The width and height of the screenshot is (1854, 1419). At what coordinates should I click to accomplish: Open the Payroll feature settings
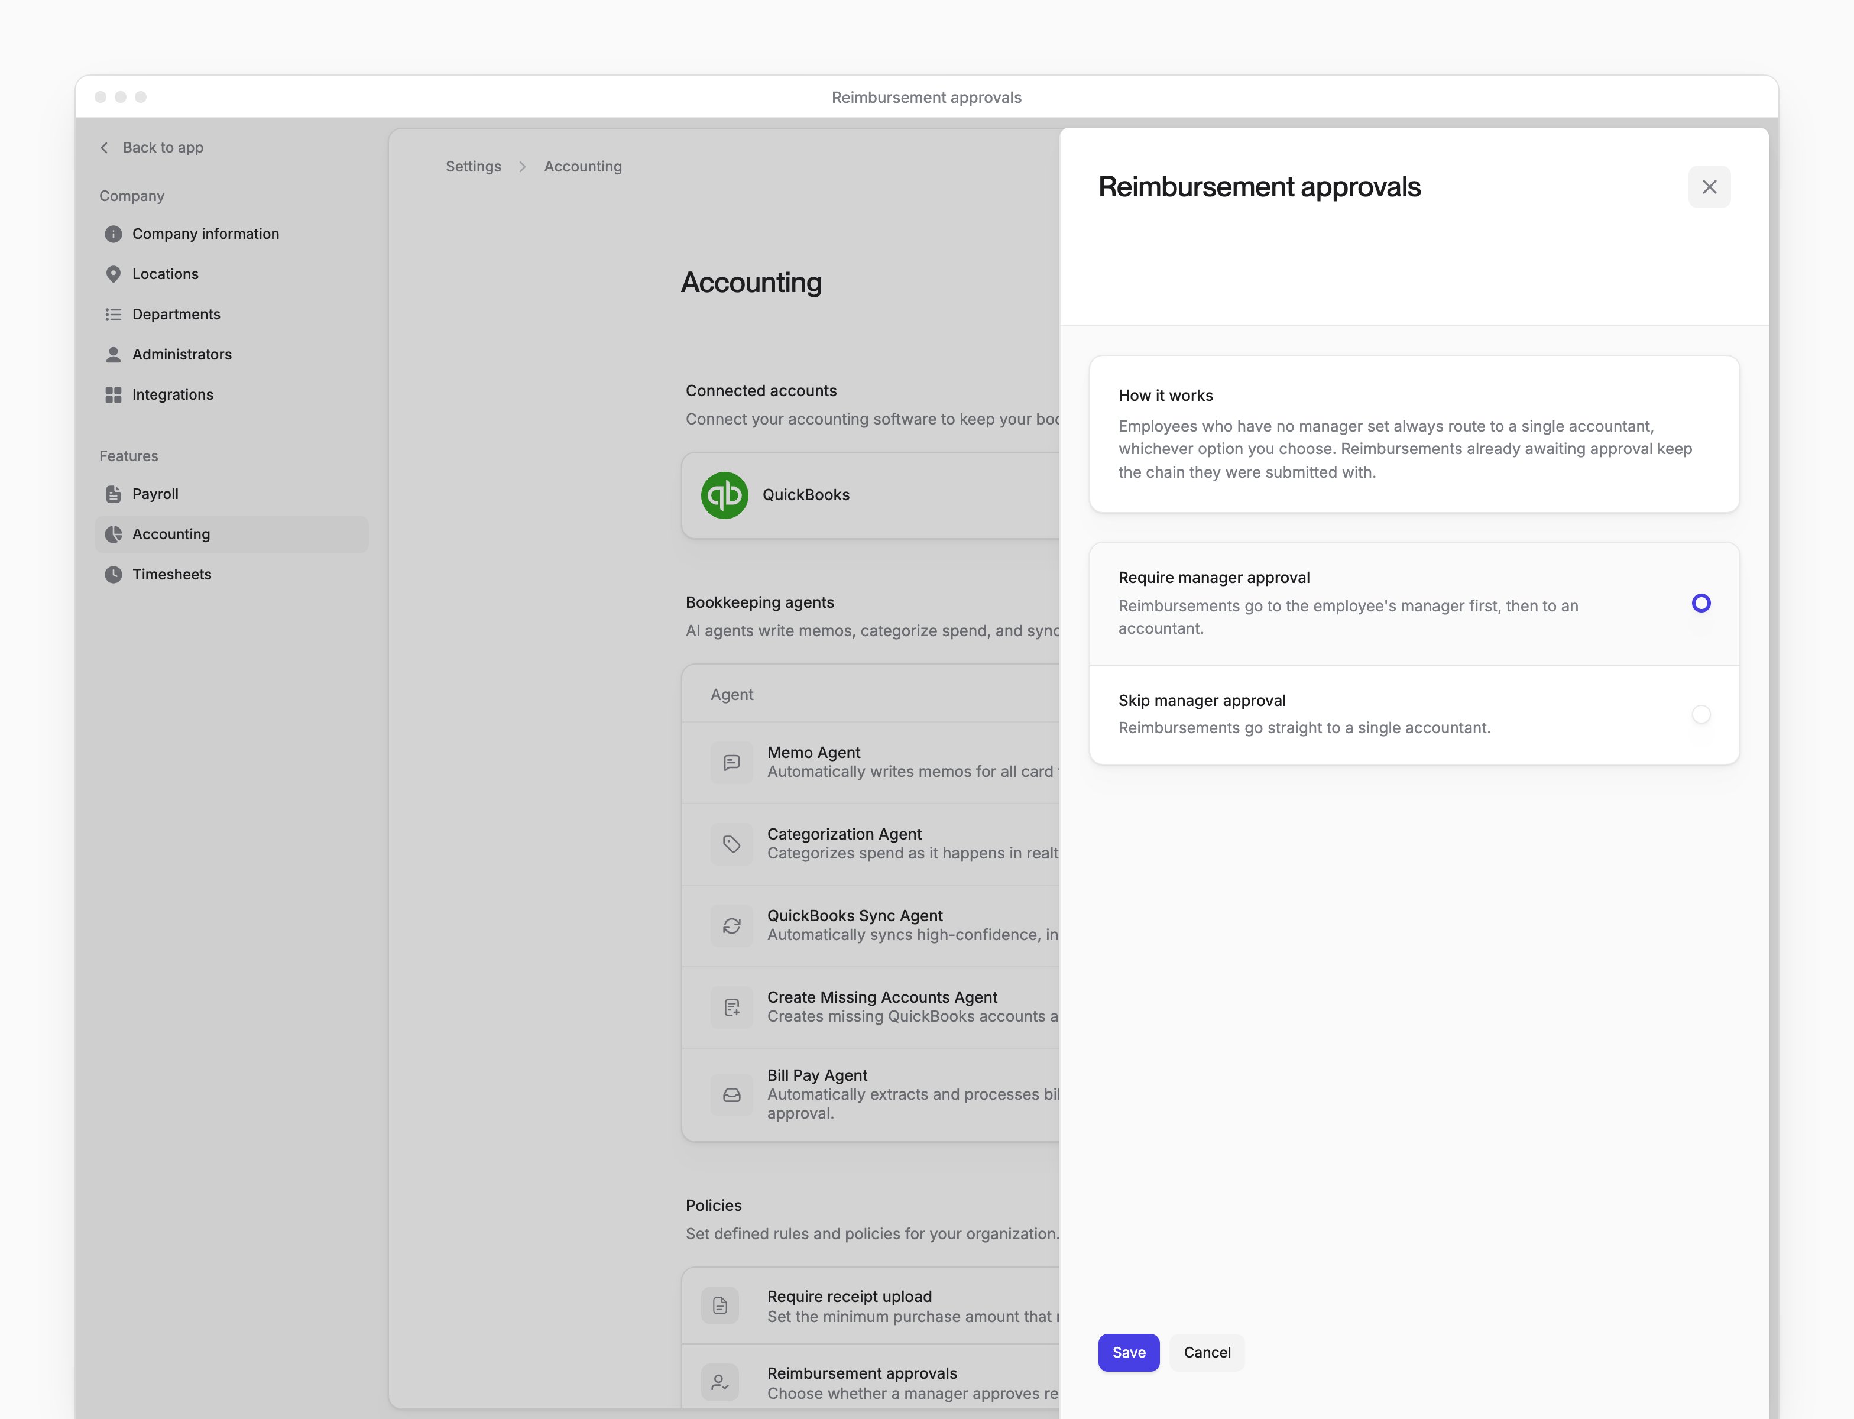point(231,494)
